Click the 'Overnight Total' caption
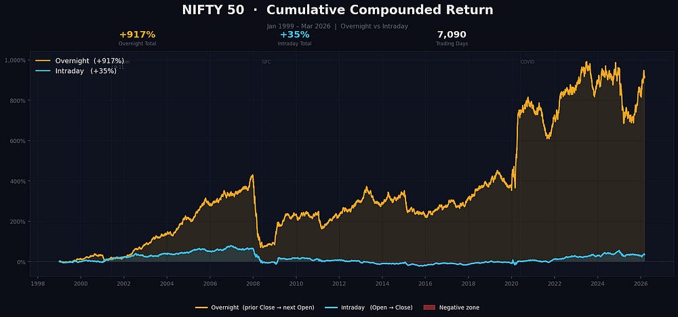The image size is (678, 317). [138, 43]
